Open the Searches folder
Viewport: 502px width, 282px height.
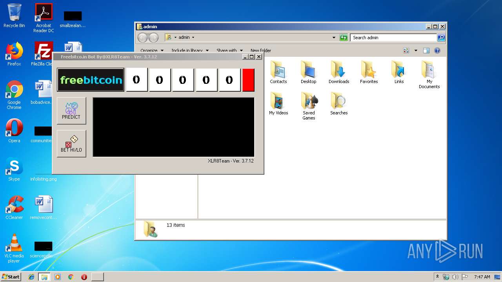pos(339,104)
